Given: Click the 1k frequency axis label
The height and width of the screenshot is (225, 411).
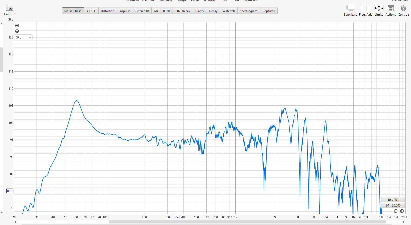Looking at the screenshot, I should 235,217.
